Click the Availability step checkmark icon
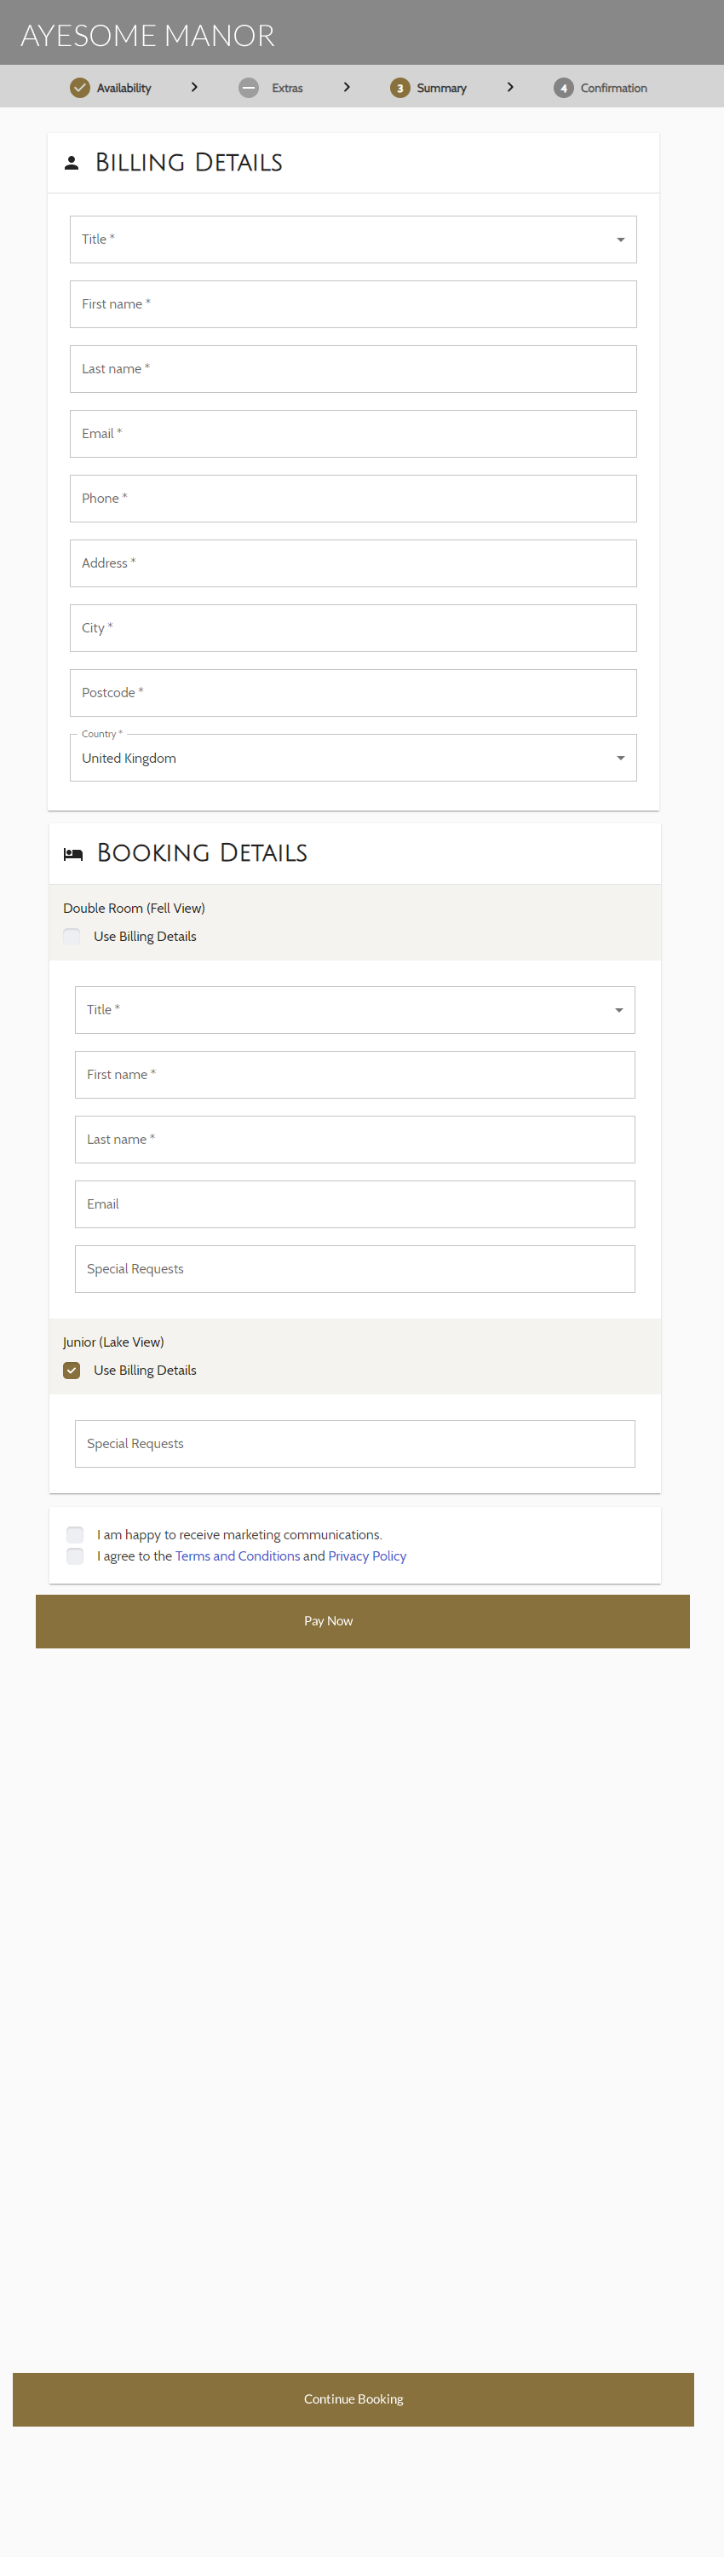724x2557 pixels. [x=79, y=89]
